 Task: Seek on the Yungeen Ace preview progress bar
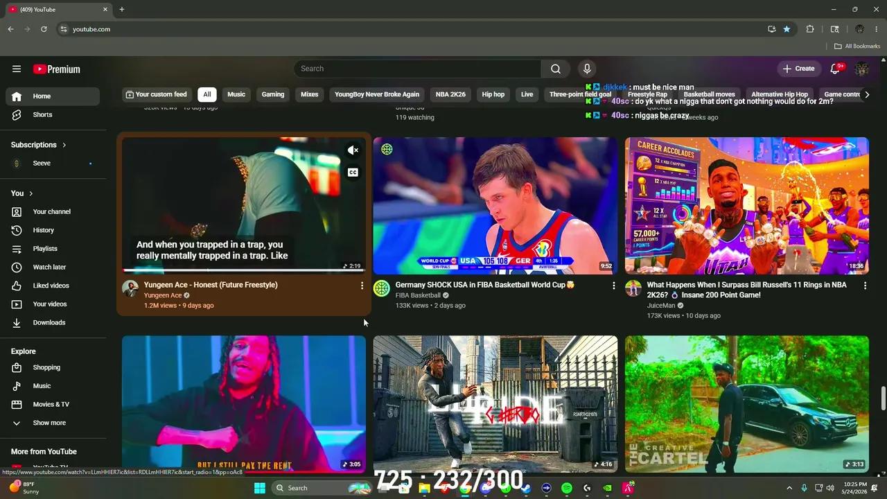[x=244, y=270]
